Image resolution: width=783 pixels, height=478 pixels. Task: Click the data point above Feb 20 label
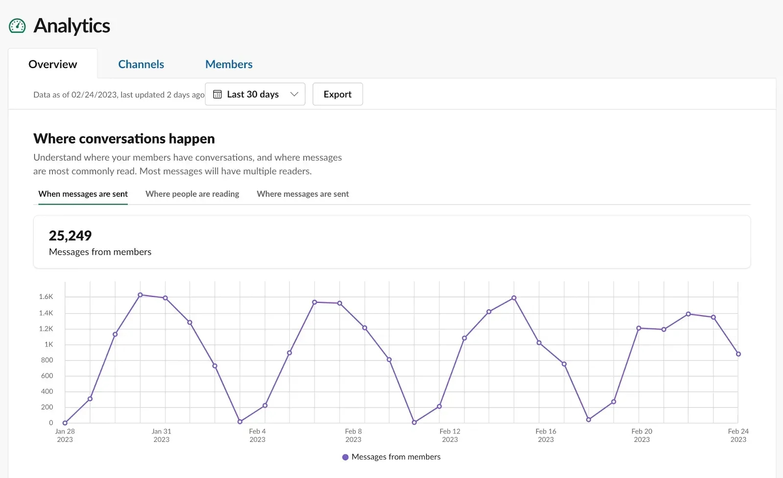pos(639,328)
